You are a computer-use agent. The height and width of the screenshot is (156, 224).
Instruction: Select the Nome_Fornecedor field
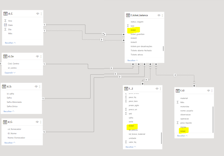coord(16,138)
